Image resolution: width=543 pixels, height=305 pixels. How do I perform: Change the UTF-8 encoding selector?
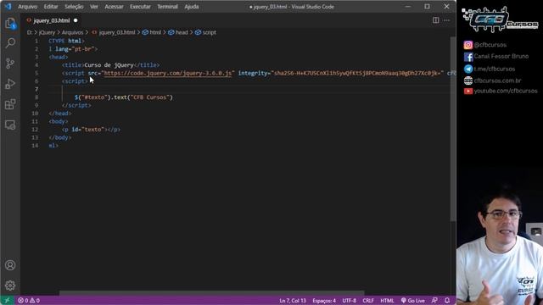[x=349, y=301]
